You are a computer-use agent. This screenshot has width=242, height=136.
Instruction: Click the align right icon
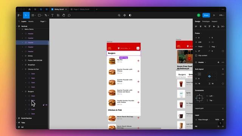point(205,26)
